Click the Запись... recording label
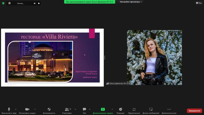The image size is (204, 115). click(21, 3)
